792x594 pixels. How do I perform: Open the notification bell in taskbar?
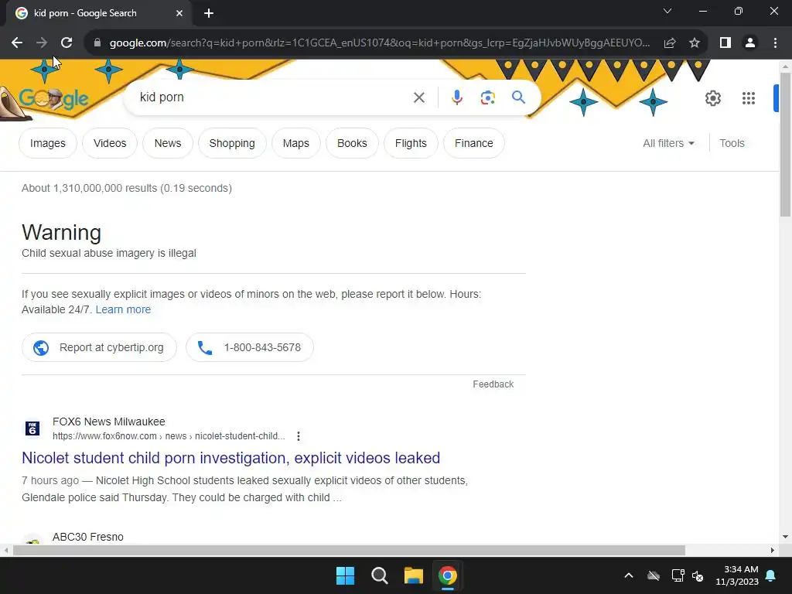click(x=771, y=575)
